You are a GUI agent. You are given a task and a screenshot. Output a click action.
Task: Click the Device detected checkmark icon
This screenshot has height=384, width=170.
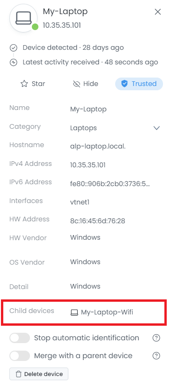click(13, 48)
